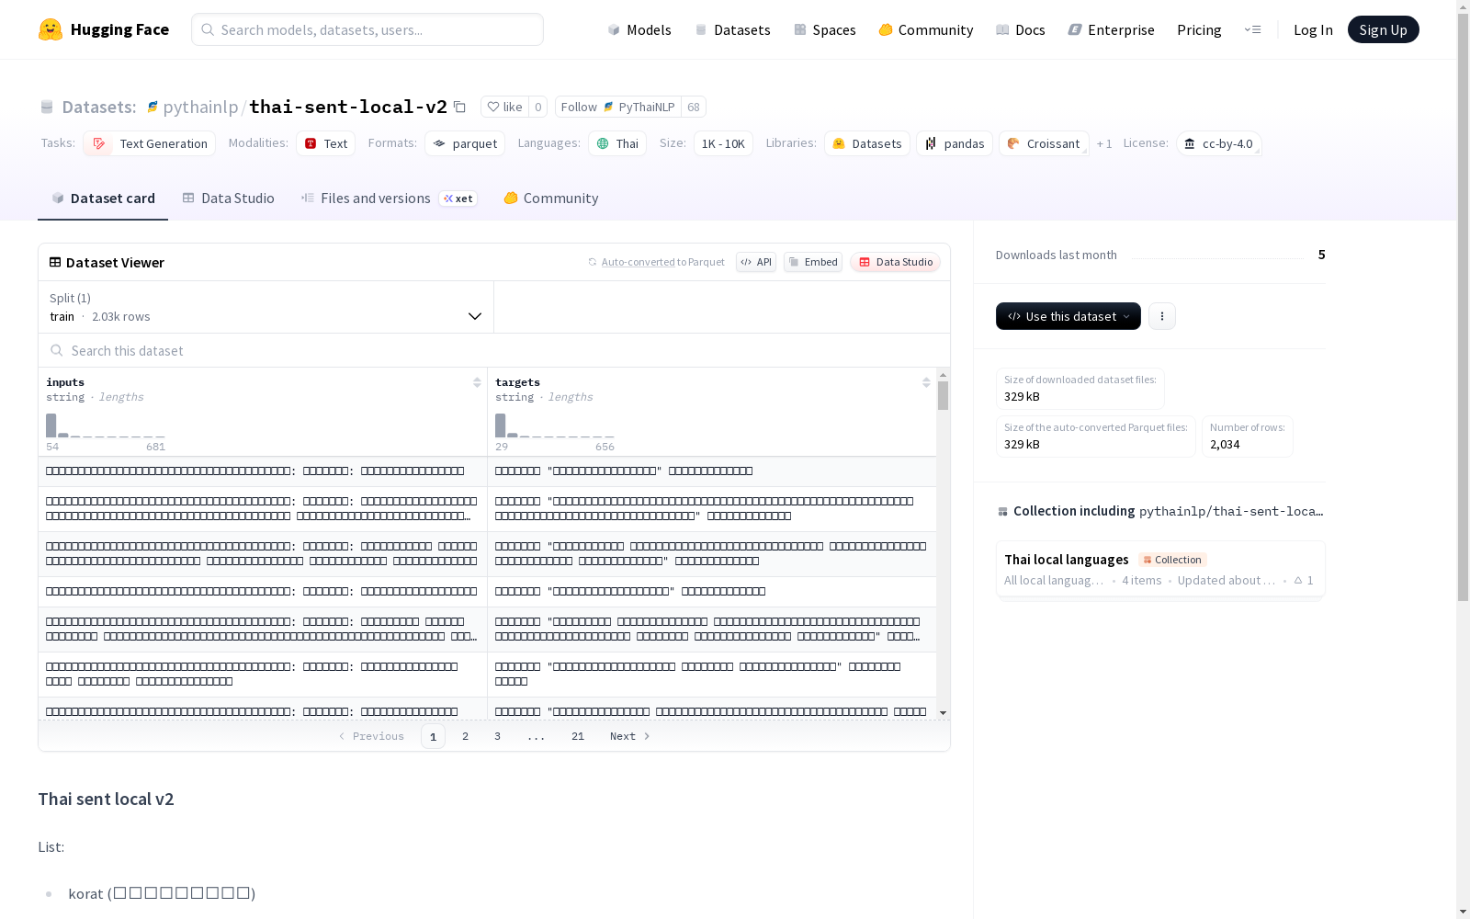Screen dimensions: 1470x919
Task: Click the Datasets breadcrumb icon
Action: click(x=47, y=107)
